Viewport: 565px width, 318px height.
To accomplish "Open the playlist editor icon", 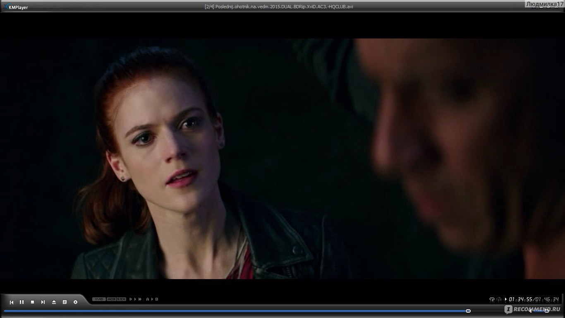I will (x=65, y=302).
